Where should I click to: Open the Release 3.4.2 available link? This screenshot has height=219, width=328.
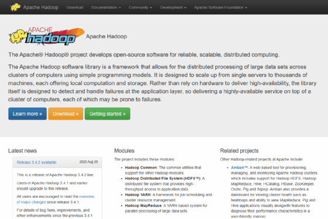coord(36,162)
